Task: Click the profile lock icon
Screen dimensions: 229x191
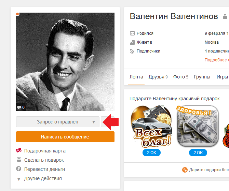Action: click(x=225, y=16)
